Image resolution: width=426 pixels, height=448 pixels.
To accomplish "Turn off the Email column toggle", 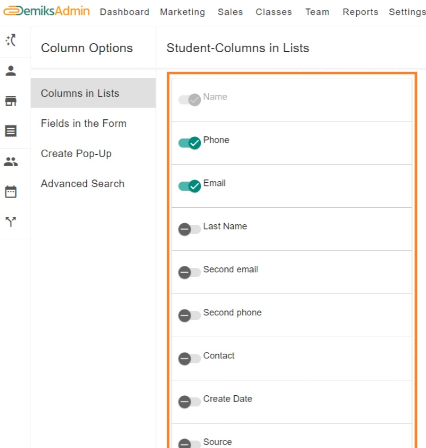I will [x=190, y=186].
